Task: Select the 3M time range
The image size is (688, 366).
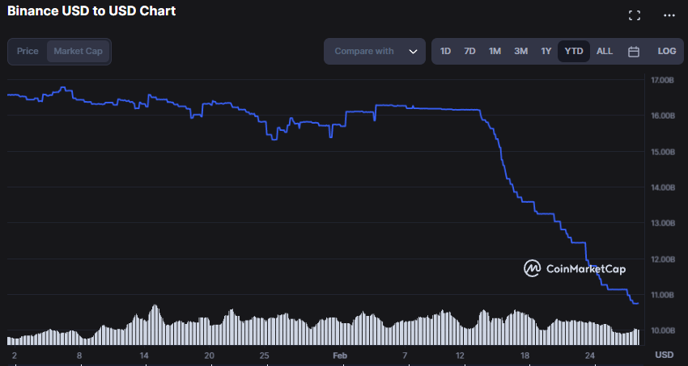Action: (x=520, y=51)
